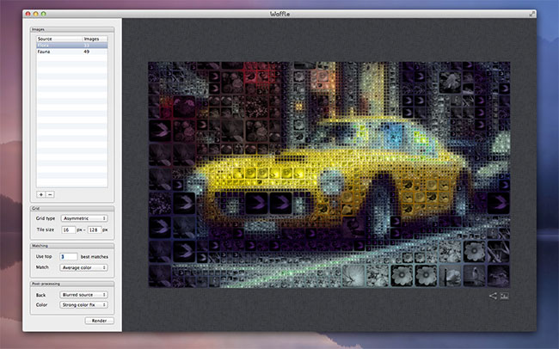This screenshot has width=559, height=349.
Task: Click the save image icon below the mosaic
Action: coord(505,297)
